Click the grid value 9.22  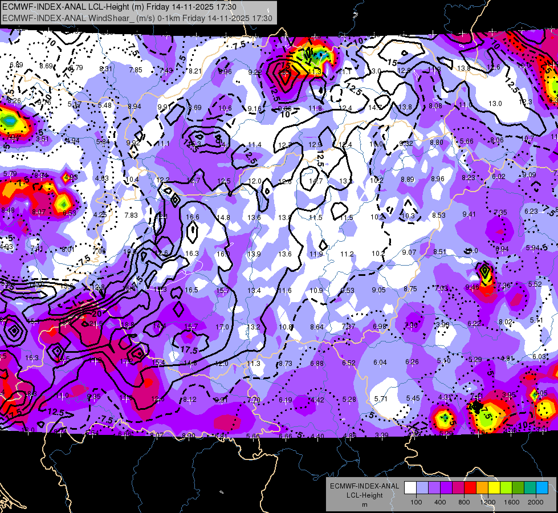255,72
